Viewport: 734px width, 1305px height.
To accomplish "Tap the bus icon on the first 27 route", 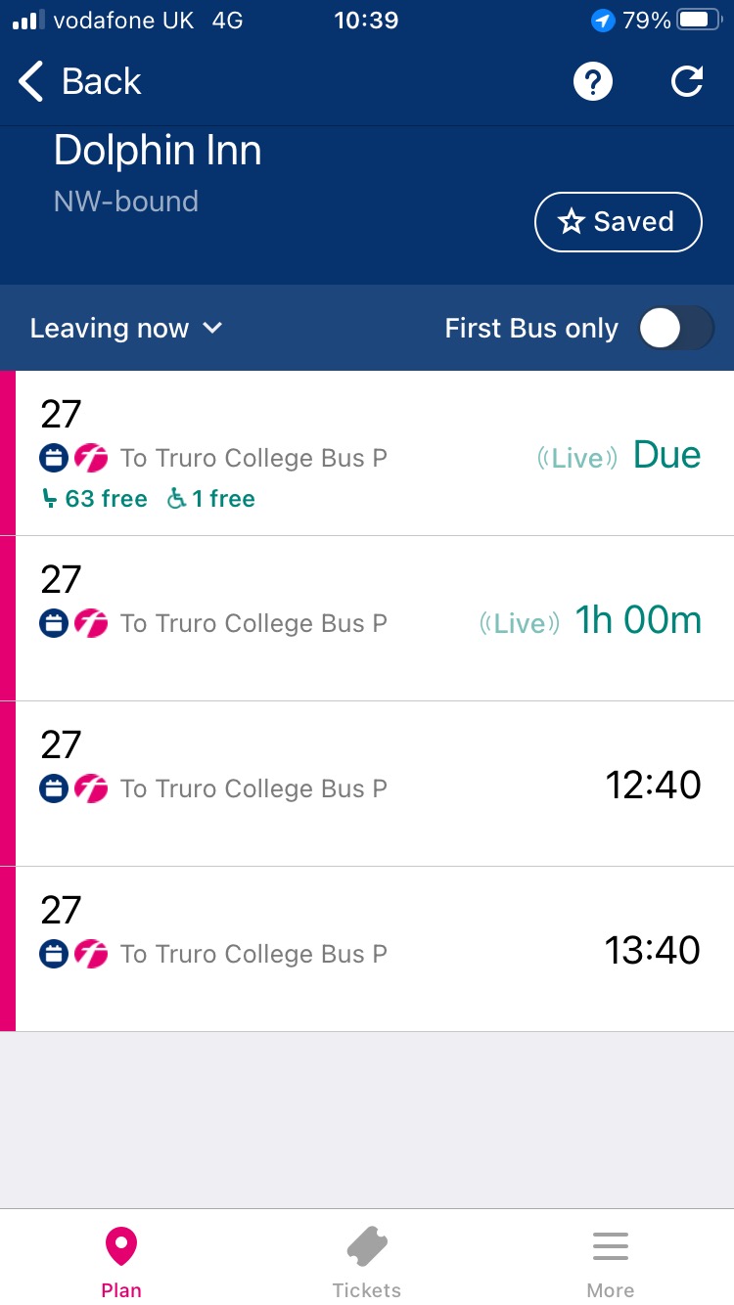I will point(54,457).
